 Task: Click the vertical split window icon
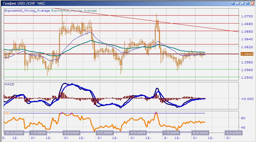pos(238,3)
